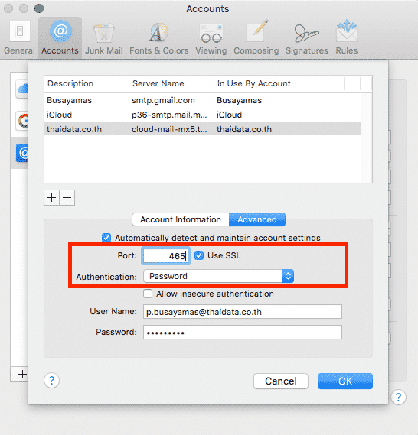
Task: Open Rules preferences pane
Action: pos(346,38)
